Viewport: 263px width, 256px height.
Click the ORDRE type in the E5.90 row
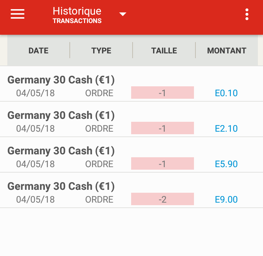[x=99, y=164]
